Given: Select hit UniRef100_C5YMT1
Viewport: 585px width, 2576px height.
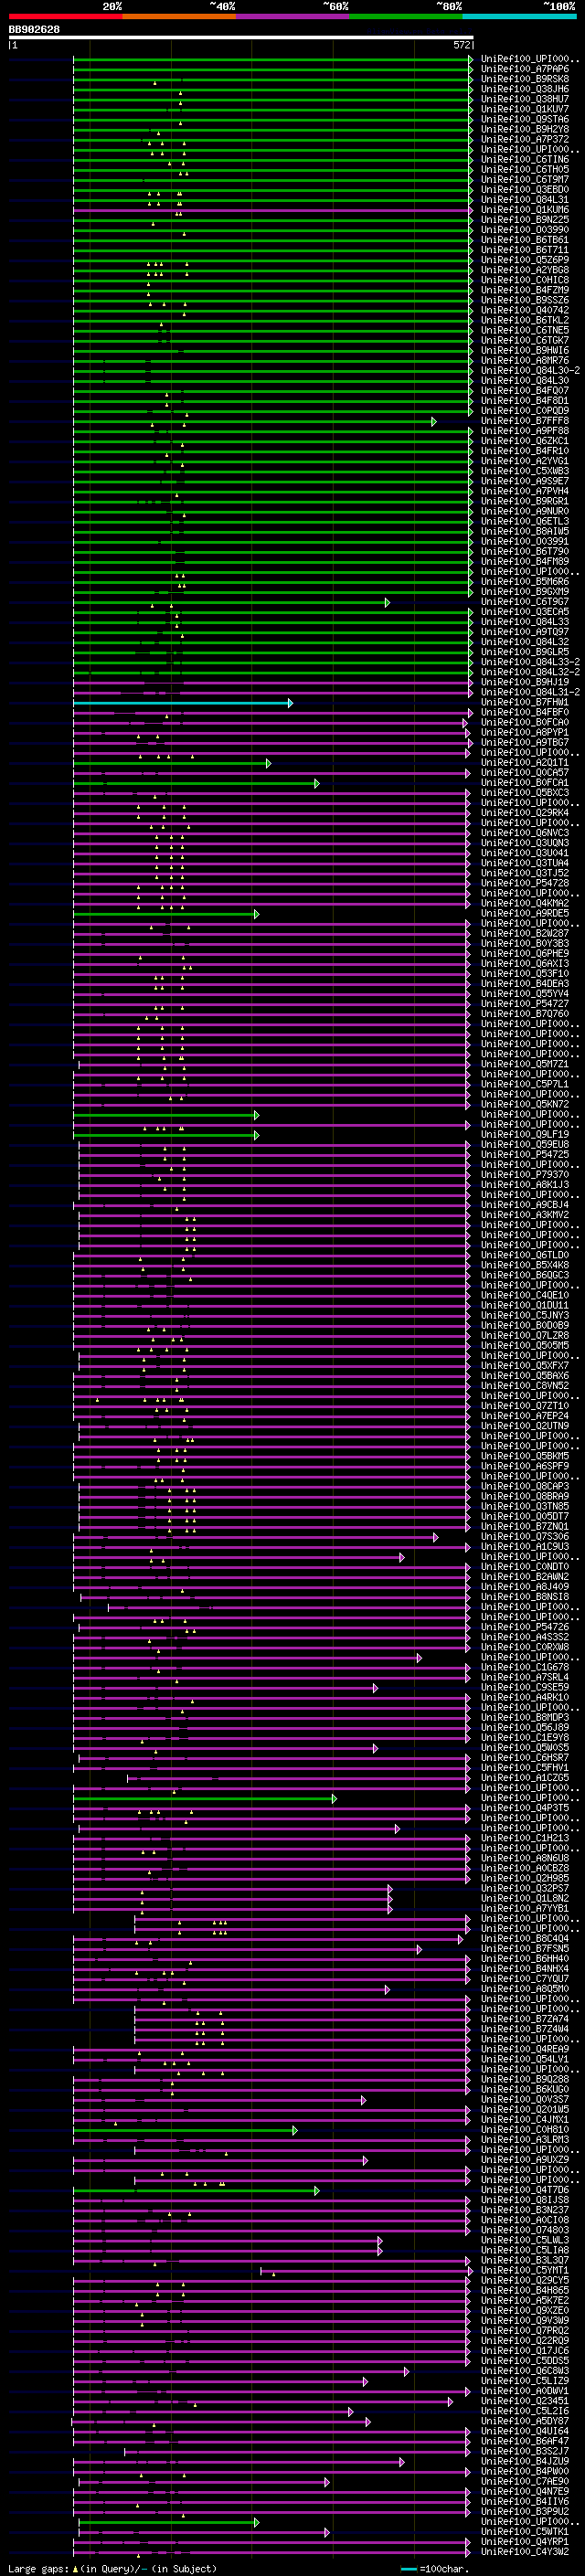Looking at the screenshot, I should point(524,2271).
